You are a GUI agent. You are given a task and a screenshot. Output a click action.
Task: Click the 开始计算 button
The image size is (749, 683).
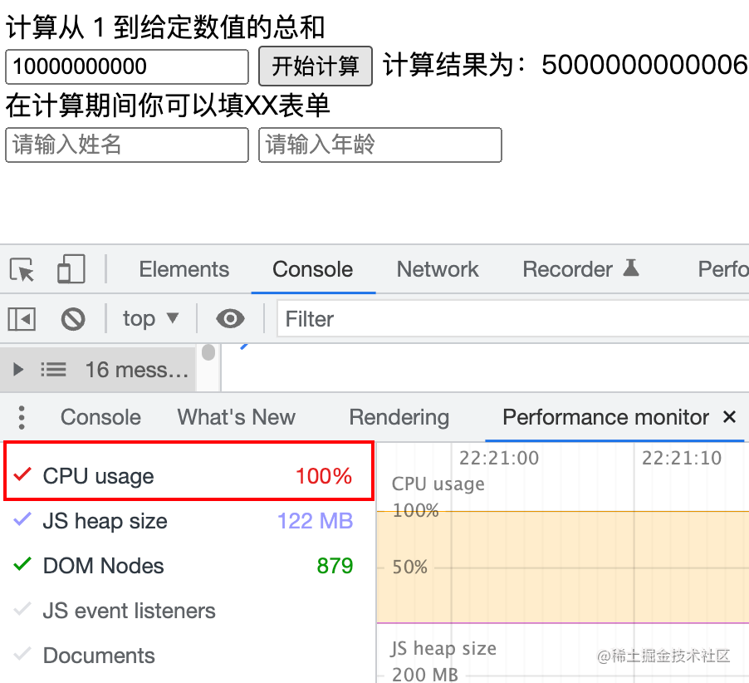pos(316,66)
